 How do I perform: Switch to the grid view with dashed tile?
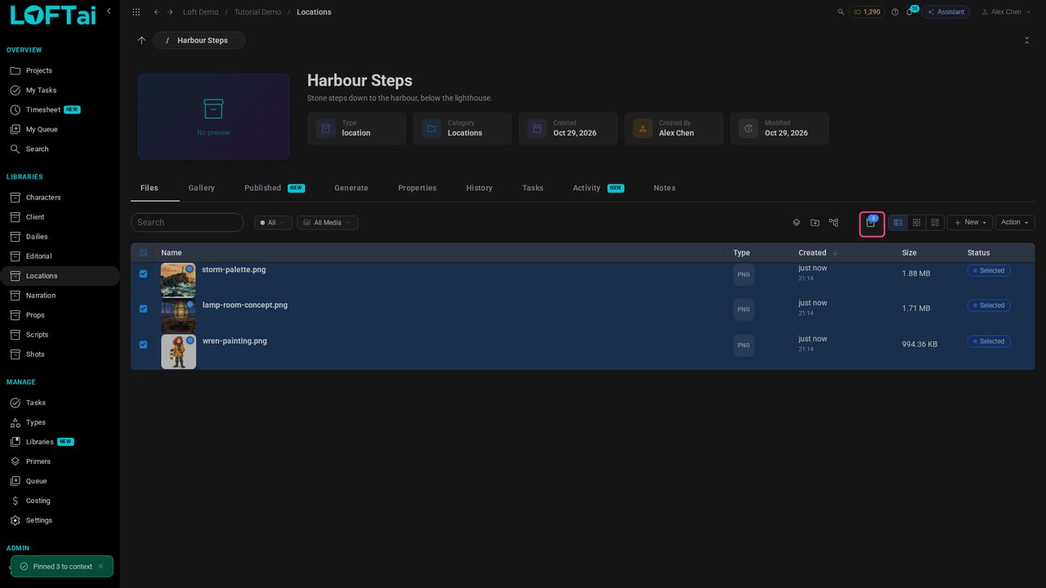[936, 222]
